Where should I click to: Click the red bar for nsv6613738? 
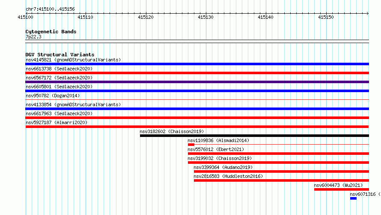197,73
